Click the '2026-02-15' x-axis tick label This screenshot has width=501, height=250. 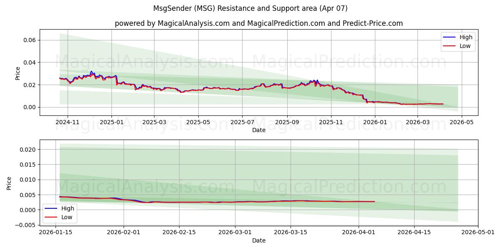click(179, 232)
